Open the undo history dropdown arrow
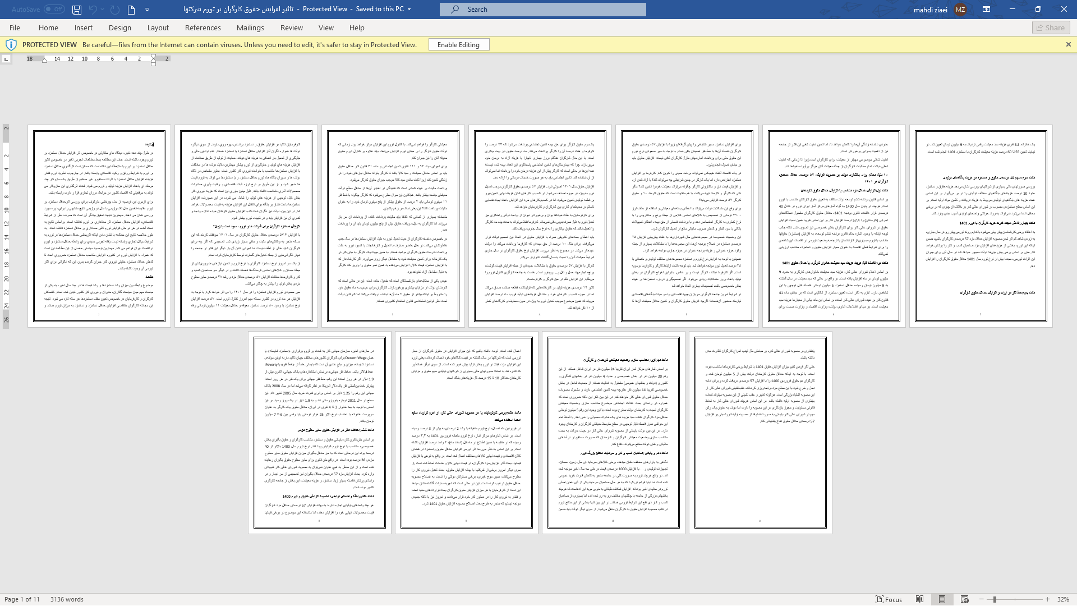This screenshot has width=1077, height=606. coord(103,10)
